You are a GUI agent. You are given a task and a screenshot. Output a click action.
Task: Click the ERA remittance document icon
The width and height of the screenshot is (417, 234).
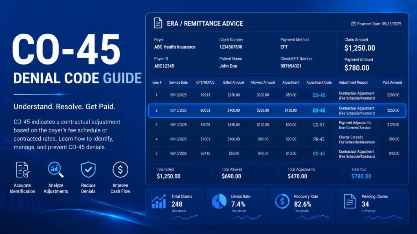coord(158,23)
